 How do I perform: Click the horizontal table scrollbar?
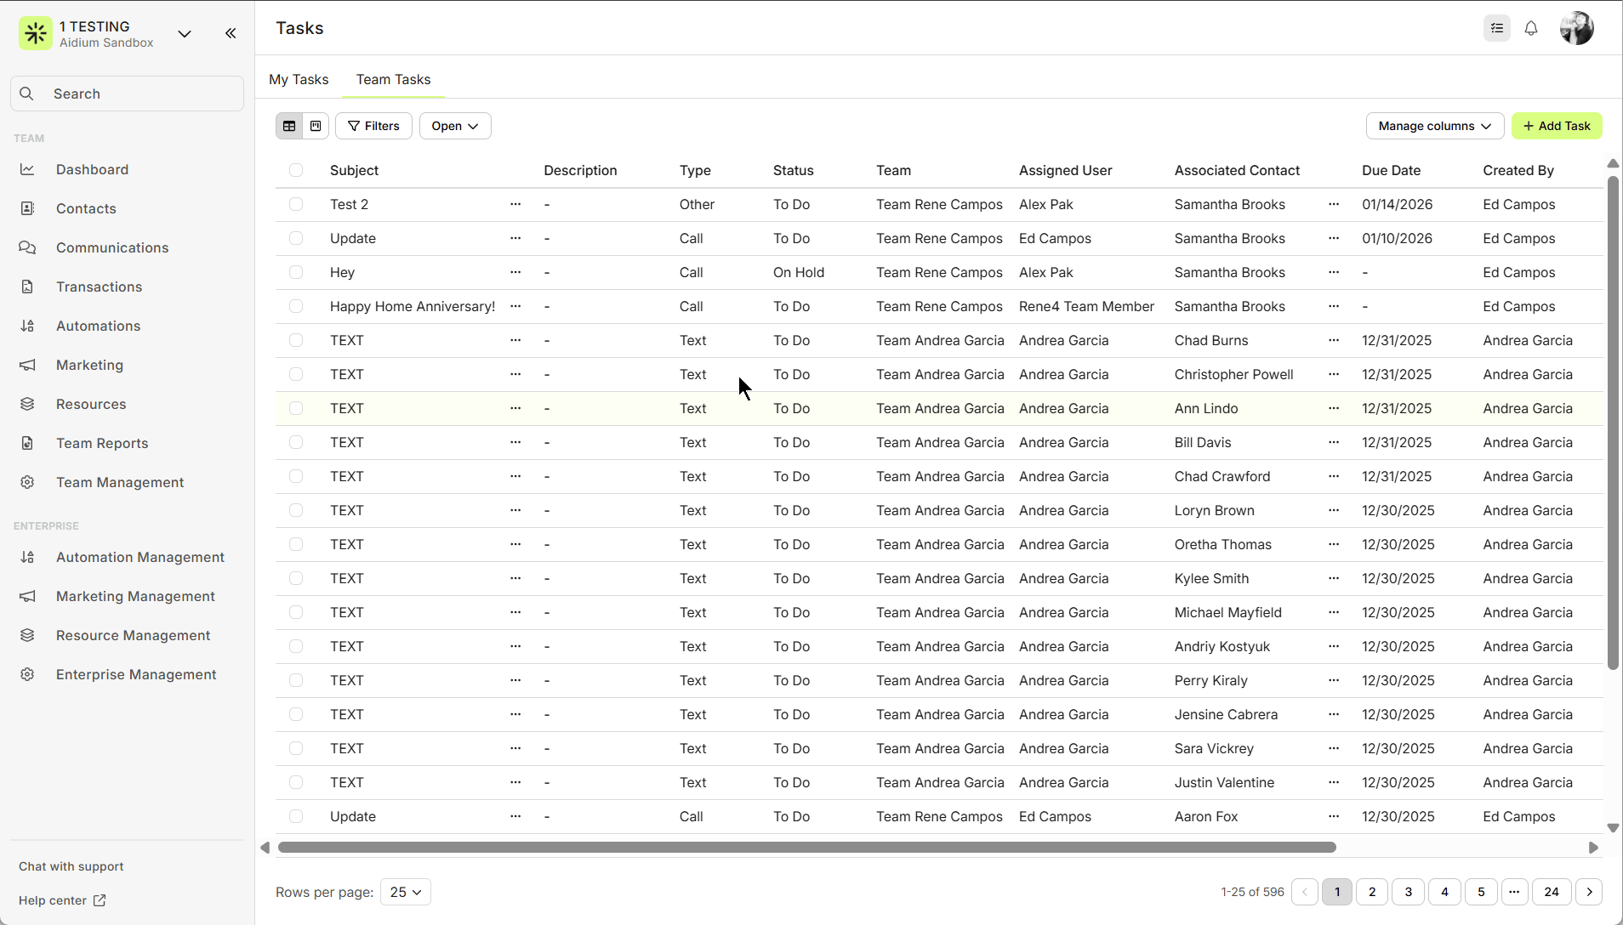coord(806,848)
